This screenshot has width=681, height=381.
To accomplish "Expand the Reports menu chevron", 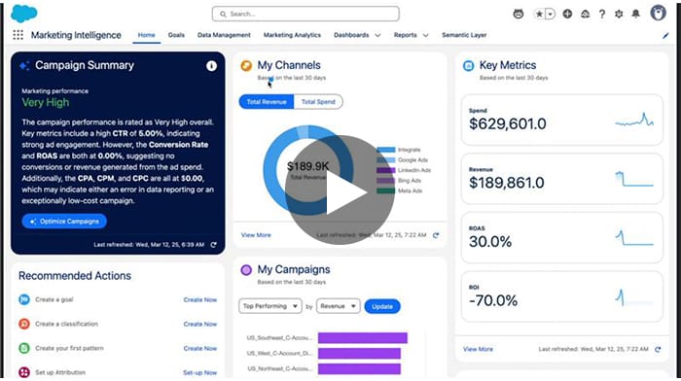I will [425, 35].
